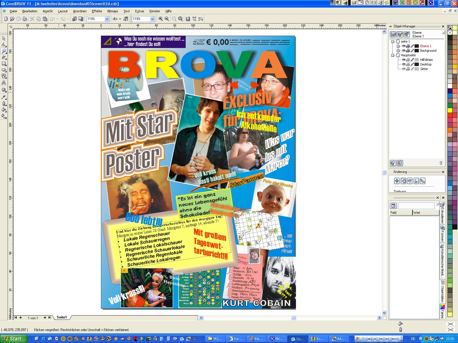Toggle printing of the Background layer
The width and height of the screenshot is (458, 343).
[408, 51]
